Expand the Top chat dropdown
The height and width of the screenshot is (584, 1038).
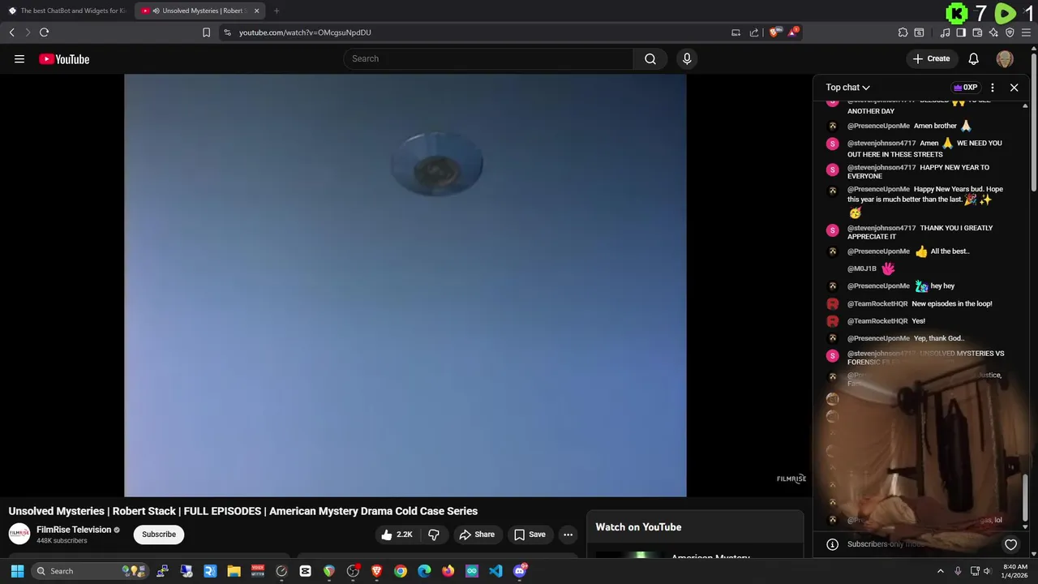pos(847,88)
